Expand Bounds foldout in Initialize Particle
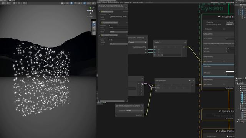The width and height of the screenshot is (246, 138). (206, 29)
